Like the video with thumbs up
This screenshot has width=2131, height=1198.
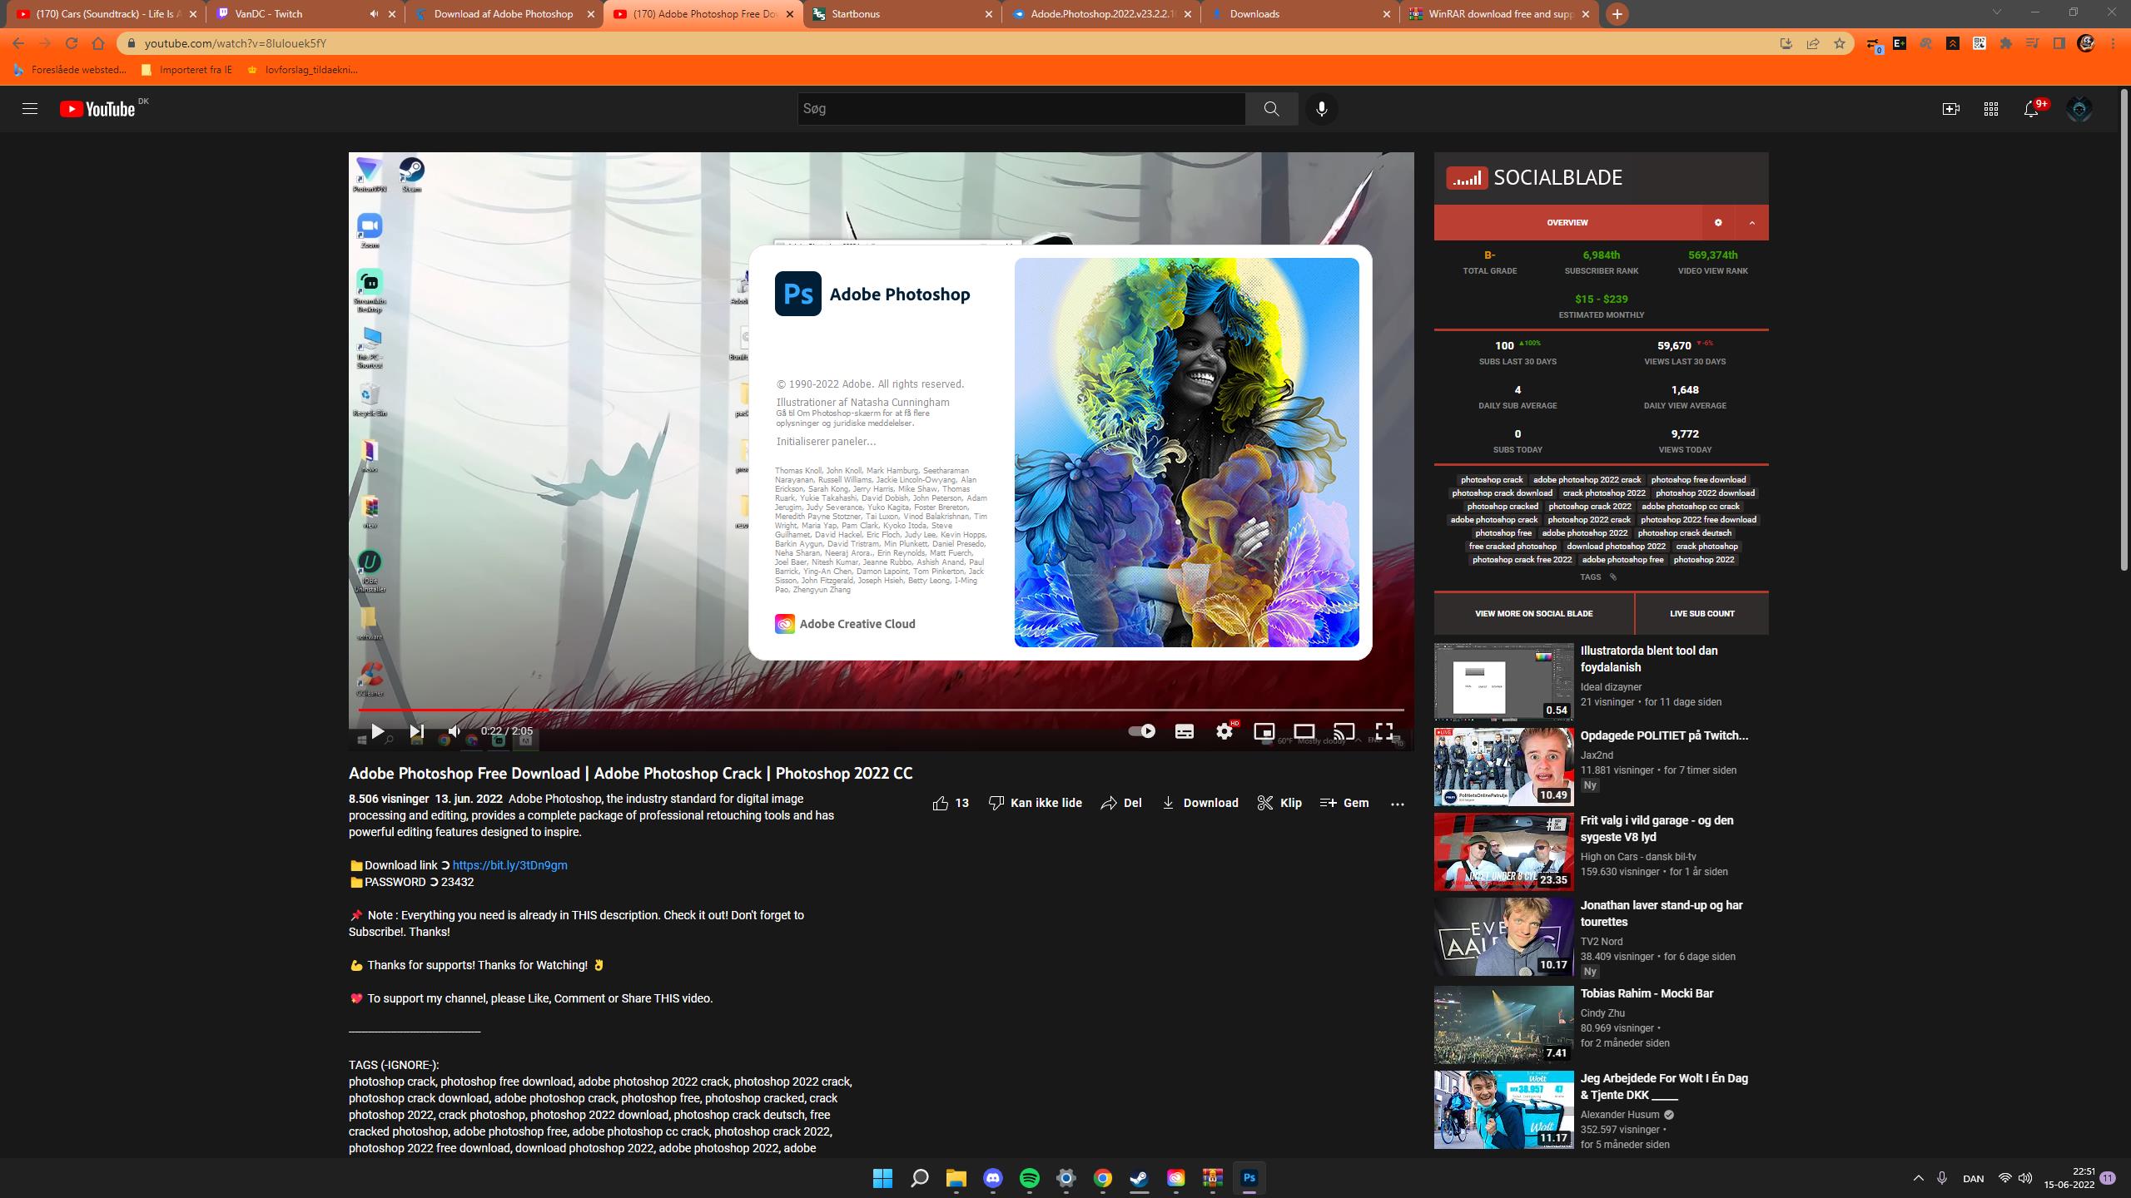(941, 803)
